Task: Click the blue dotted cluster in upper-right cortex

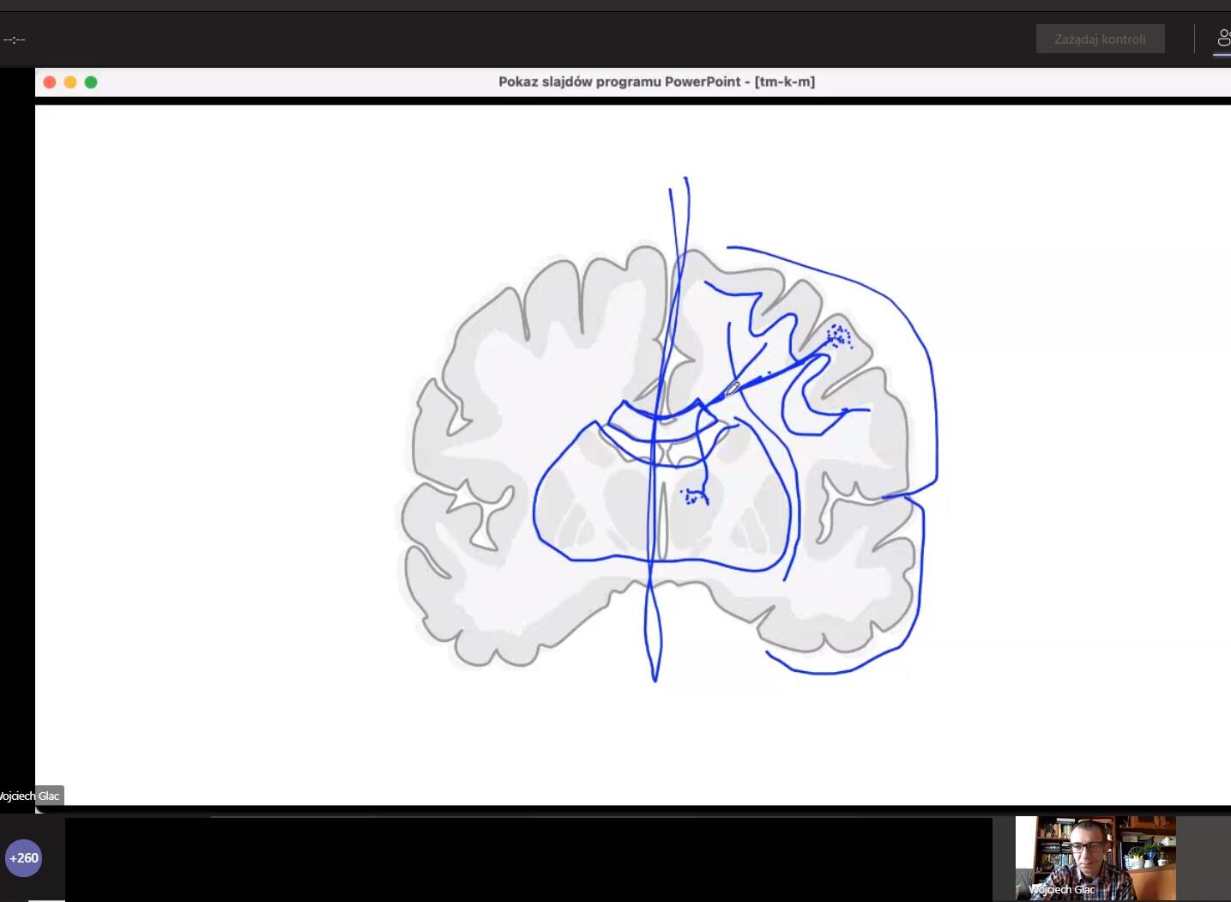Action: tap(838, 336)
